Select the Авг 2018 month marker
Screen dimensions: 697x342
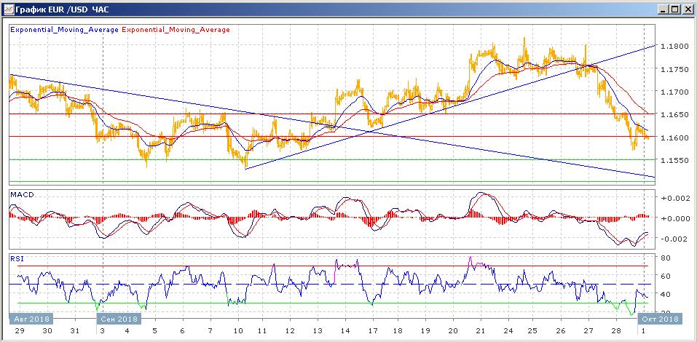(31, 319)
